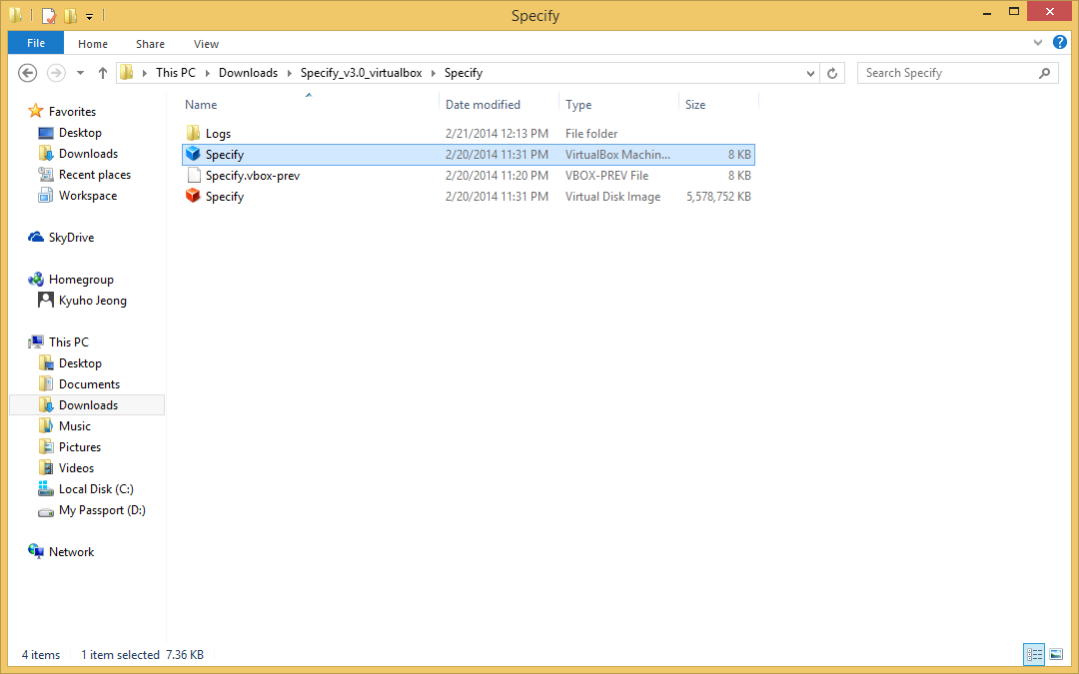The width and height of the screenshot is (1079, 674).
Task: Click the Properties quick access icon
Action: [48, 15]
